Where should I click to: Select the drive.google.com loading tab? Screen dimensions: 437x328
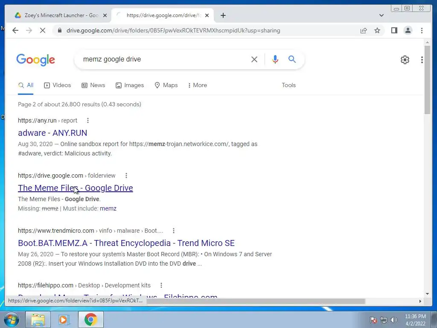tap(163, 15)
